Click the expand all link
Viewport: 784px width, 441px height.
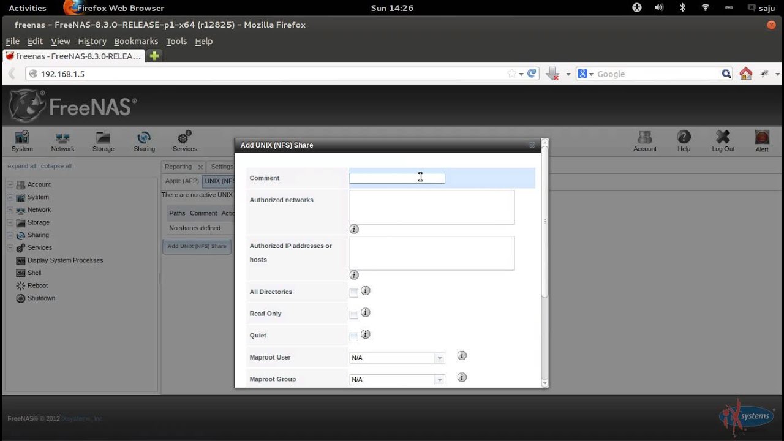[21, 166]
